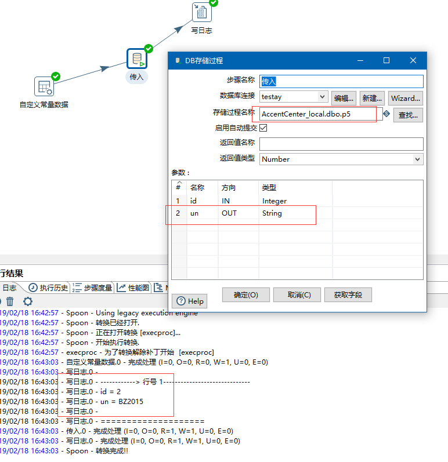Viewport: 448px width, 462px height.
Task: Click the log line 'un = BZ2015'
Action: tap(122, 402)
